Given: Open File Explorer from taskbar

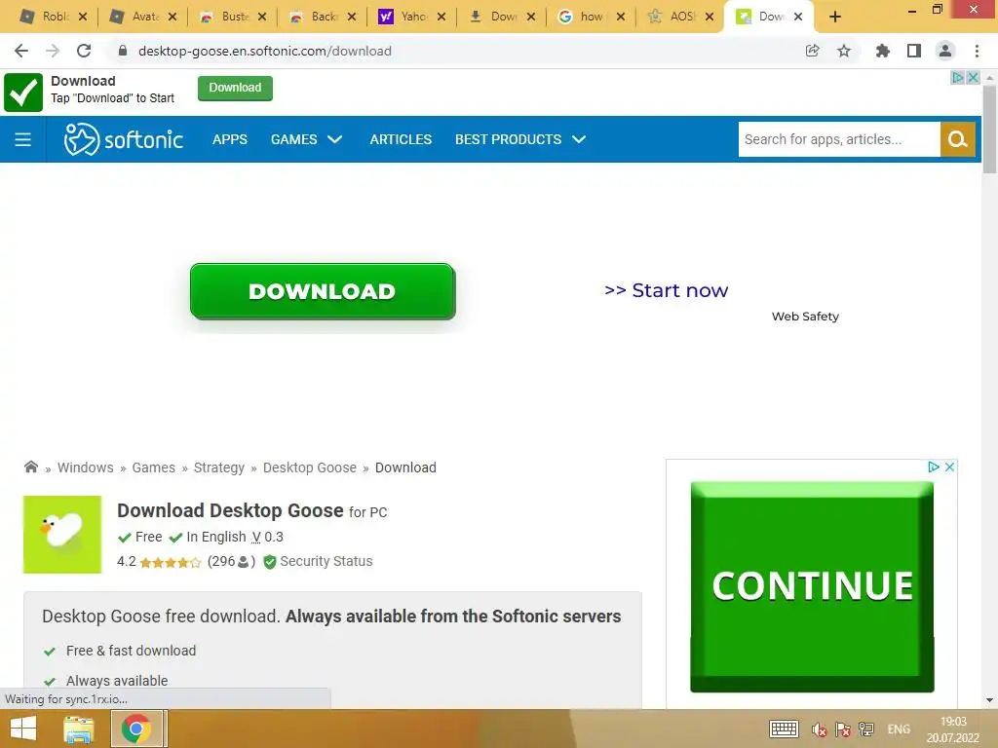Looking at the screenshot, I should coord(79,729).
